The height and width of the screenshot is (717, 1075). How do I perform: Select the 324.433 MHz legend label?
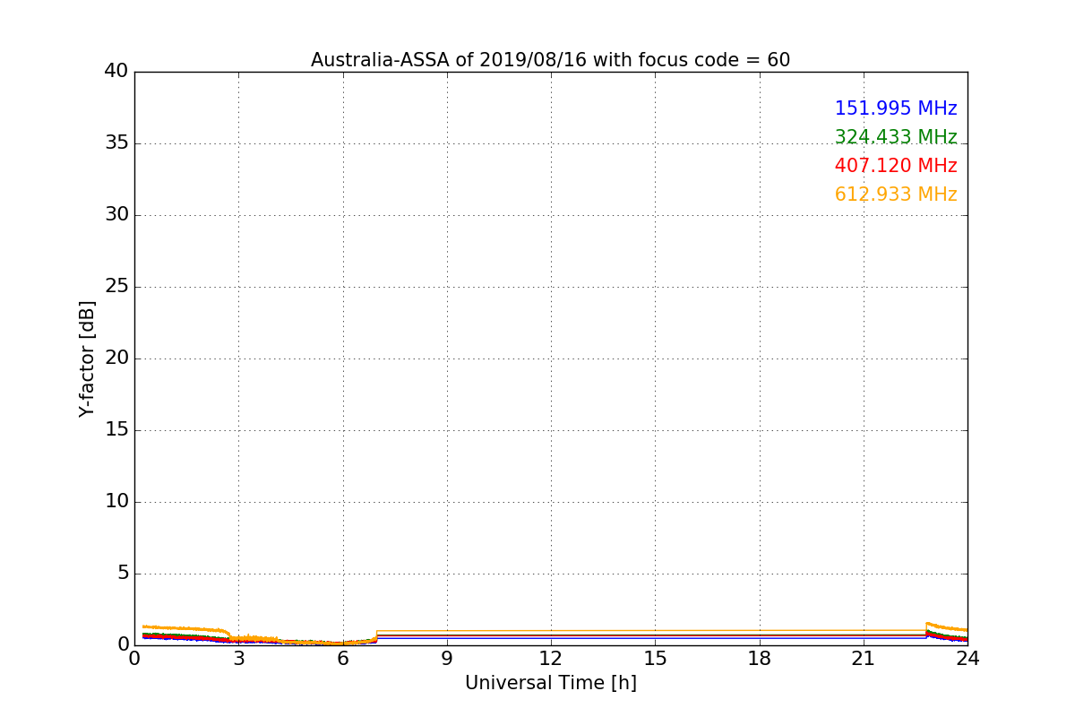pyautogui.click(x=896, y=137)
